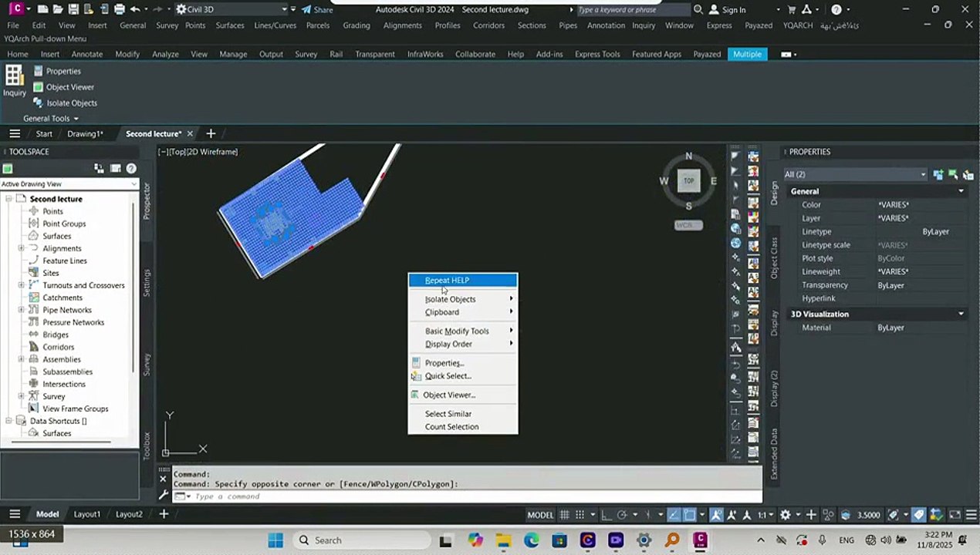Click the command line customize wrench icon
Image resolution: width=980 pixels, height=555 pixels.
point(163,495)
